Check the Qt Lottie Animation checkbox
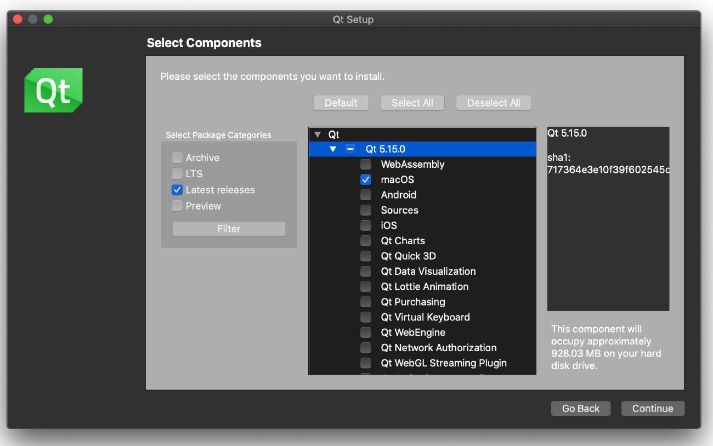The image size is (713, 446). (x=365, y=287)
